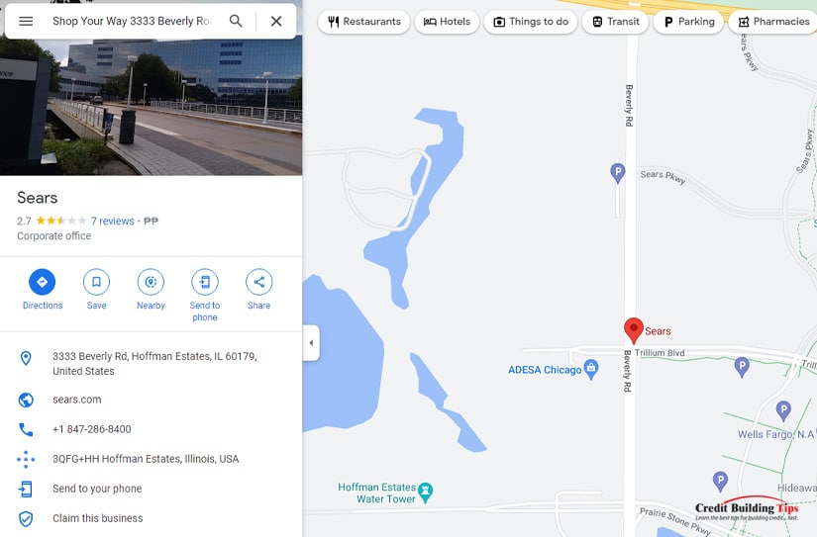Save the place with the bookmark icon
Image resolution: width=817 pixels, height=537 pixels.
[96, 282]
